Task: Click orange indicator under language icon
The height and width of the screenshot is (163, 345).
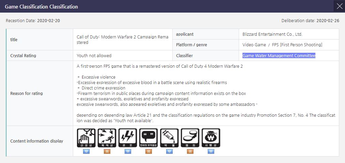Action: coord(148,151)
